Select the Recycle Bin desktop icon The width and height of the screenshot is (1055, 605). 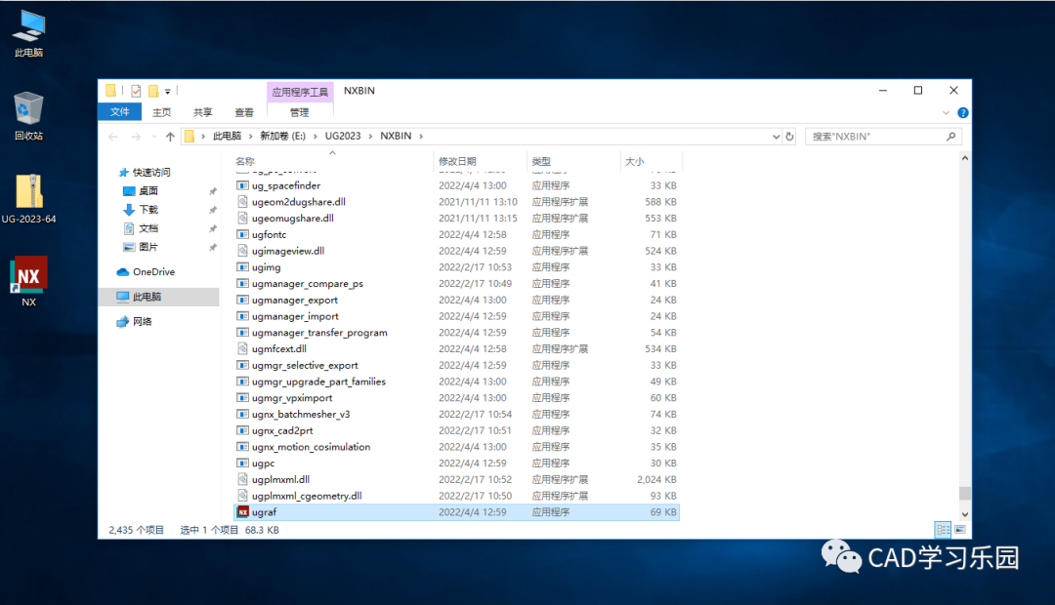(x=28, y=115)
